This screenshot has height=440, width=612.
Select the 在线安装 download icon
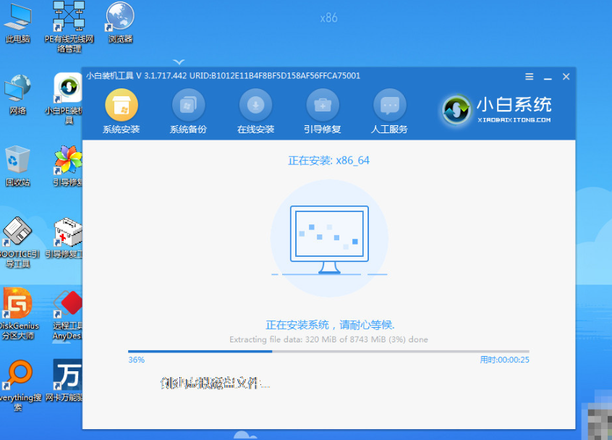[255, 106]
